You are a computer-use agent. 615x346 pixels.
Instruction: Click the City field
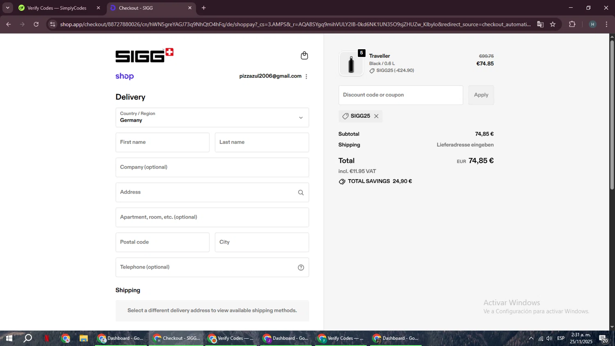coord(262,242)
